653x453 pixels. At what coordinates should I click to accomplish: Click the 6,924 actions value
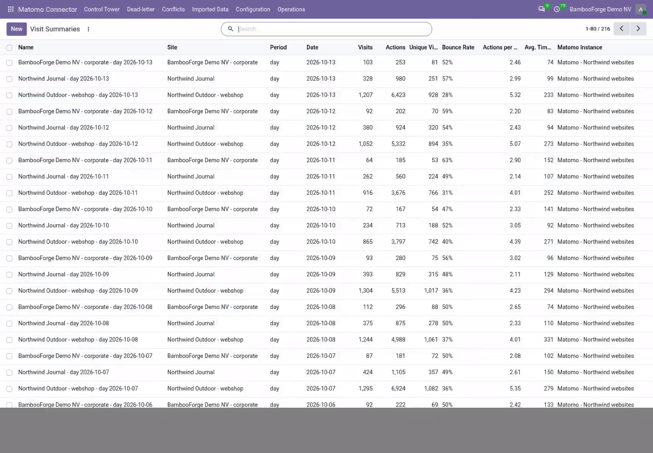(398, 389)
